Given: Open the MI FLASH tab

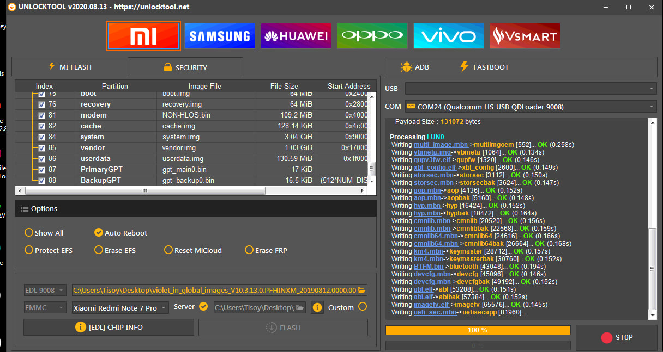Looking at the screenshot, I should coord(70,67).
